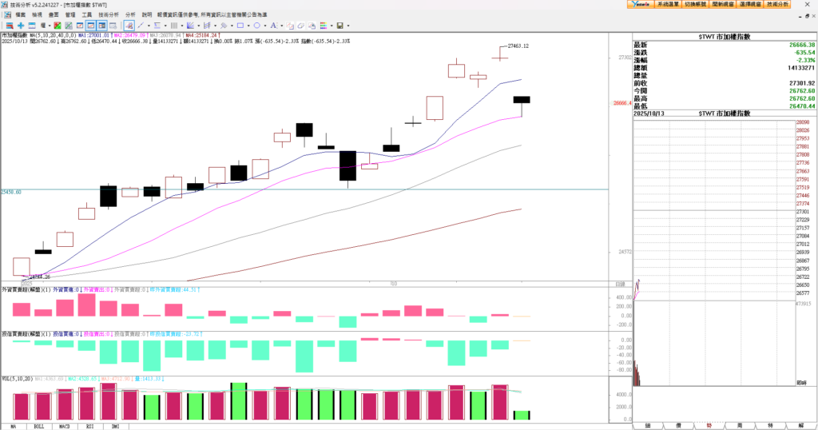
Task: Select the ellipse drawing tool
Action: click(x=257, y=26)
